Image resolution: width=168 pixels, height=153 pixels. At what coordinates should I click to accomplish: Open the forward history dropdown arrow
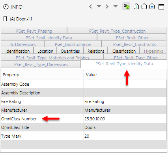(116, 6)
